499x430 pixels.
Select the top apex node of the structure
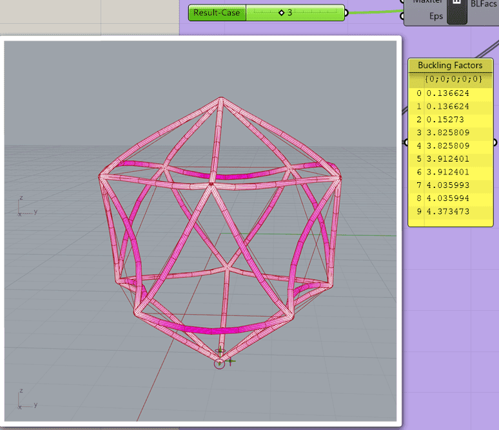(221, 98)
